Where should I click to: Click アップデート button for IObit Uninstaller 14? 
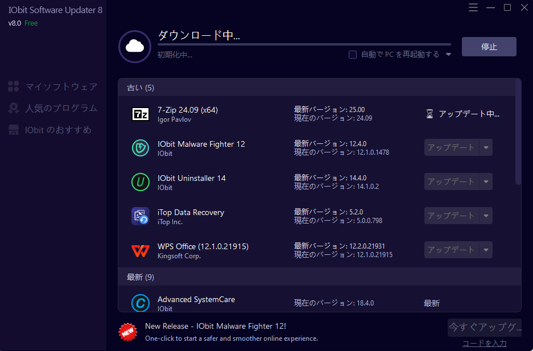[x=452, y=181]
